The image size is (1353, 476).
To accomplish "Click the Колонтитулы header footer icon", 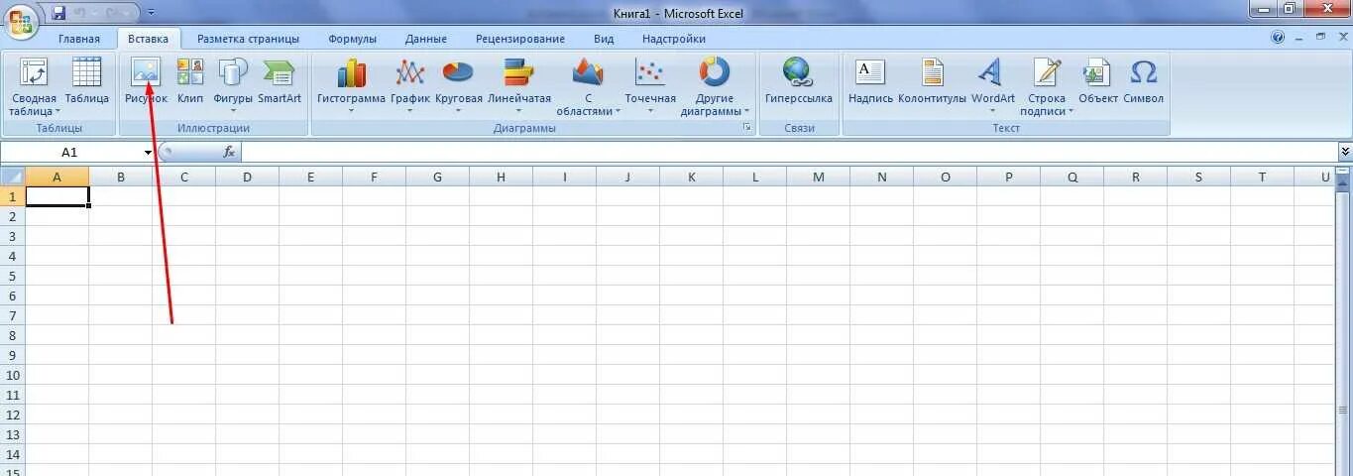I will point(932,73).
